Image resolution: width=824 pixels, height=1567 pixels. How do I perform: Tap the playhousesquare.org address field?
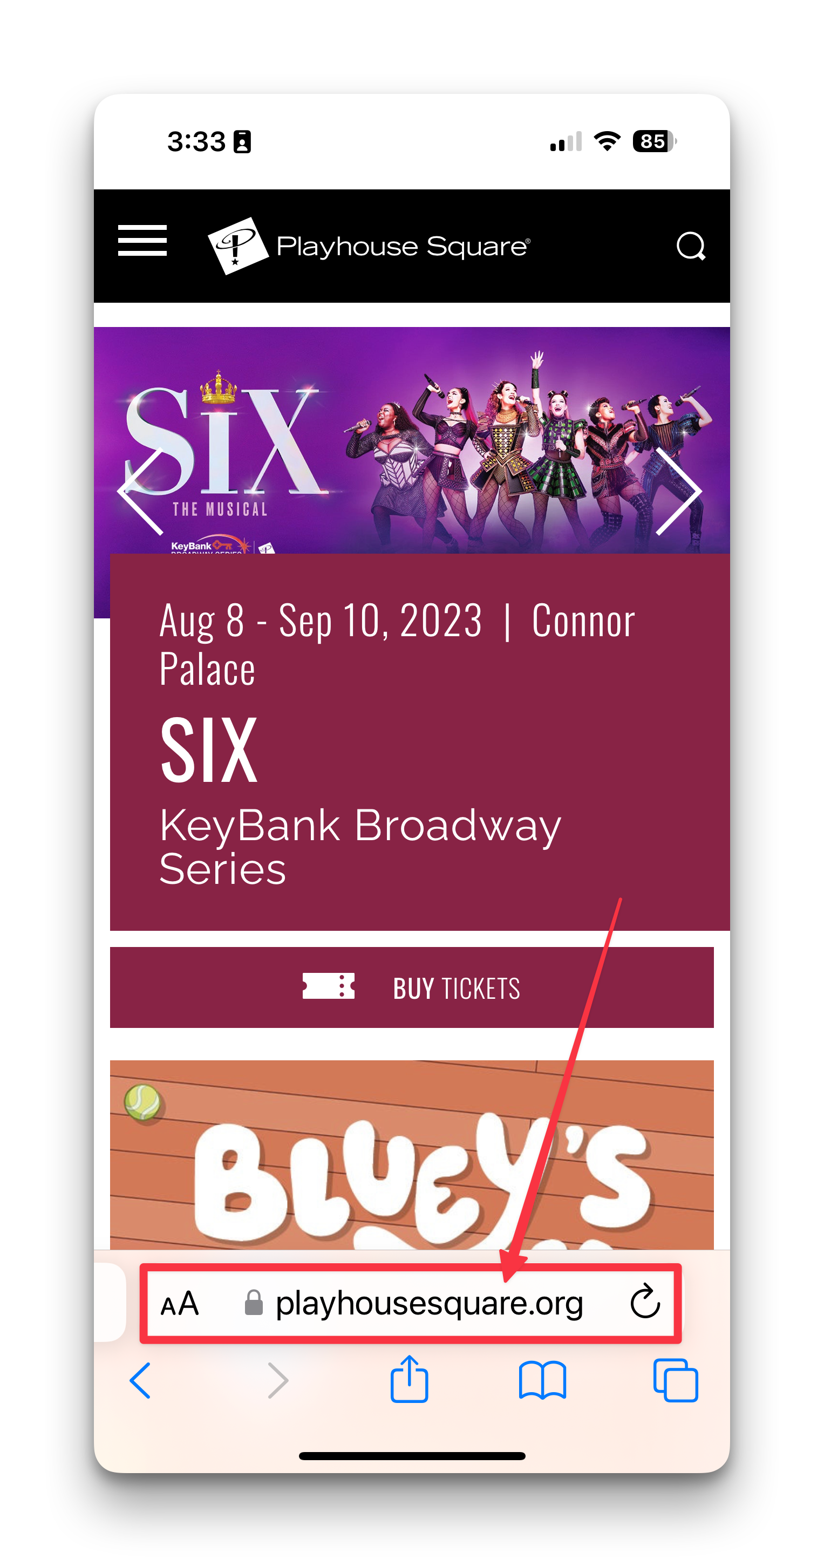click(412, 1303)
